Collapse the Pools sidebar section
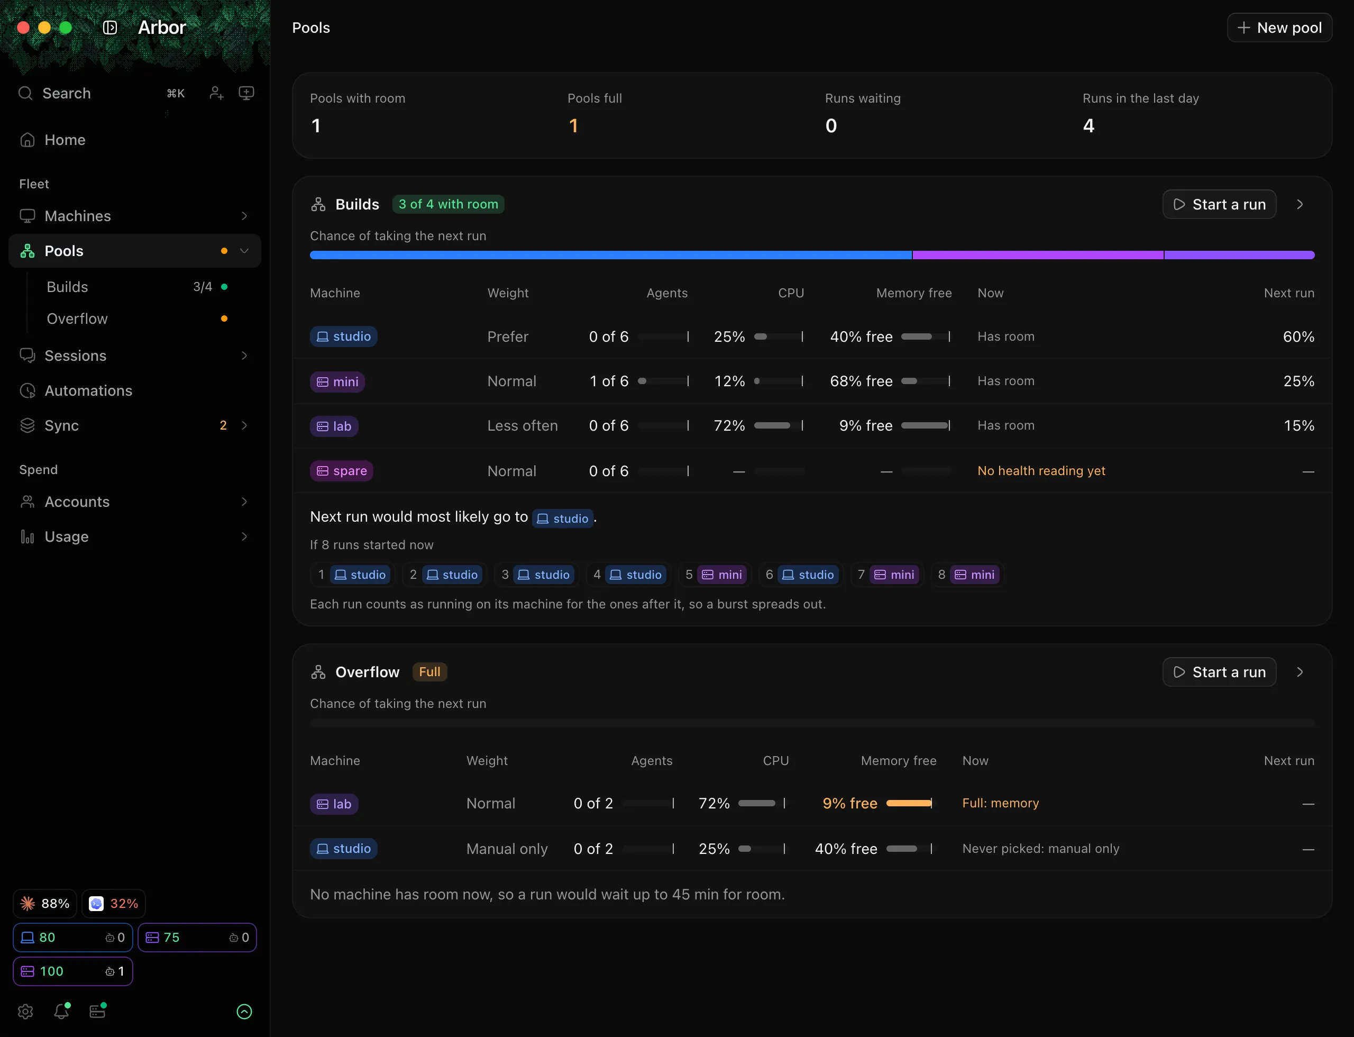 click(244, 251)
